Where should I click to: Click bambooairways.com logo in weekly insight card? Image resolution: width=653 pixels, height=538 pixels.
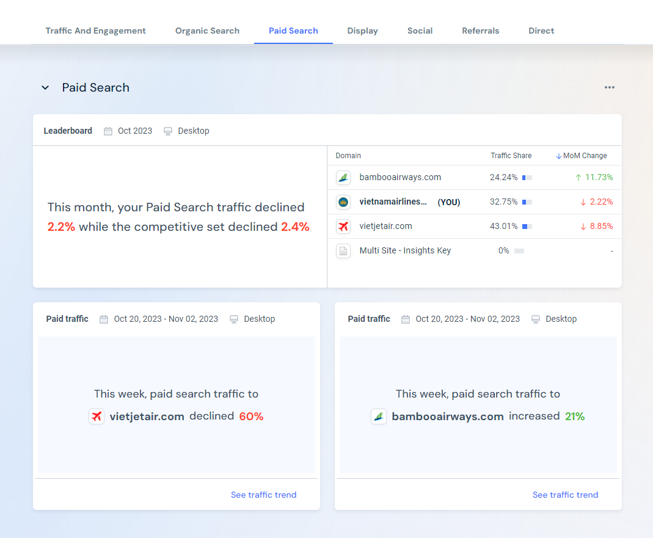click(379, 416)
